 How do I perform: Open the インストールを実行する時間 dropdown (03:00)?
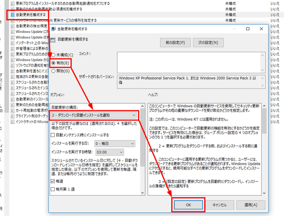pos(110,152)
